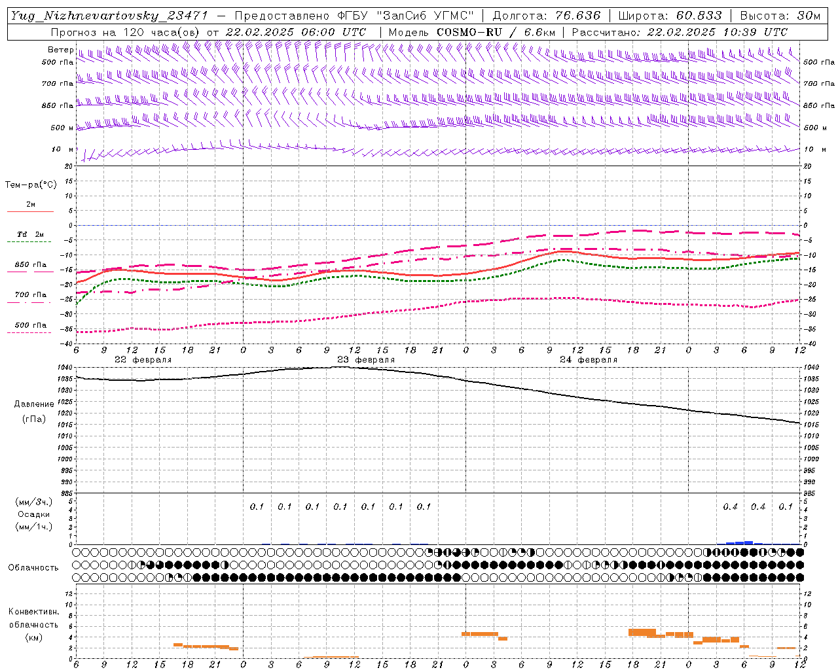Click the 'Высота: 30м' header field
838x670 pixels.
coord(779,16)
